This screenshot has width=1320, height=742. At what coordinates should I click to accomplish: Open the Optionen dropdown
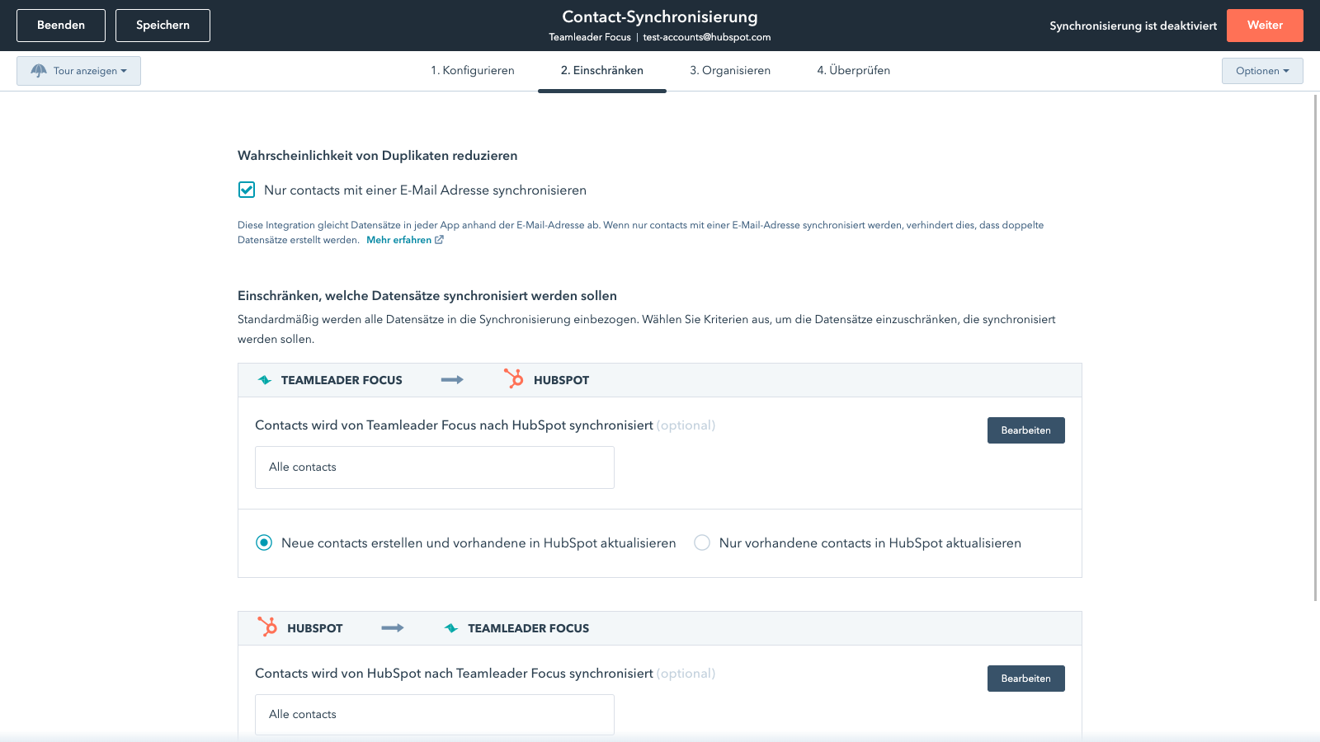coord(1262,71)
